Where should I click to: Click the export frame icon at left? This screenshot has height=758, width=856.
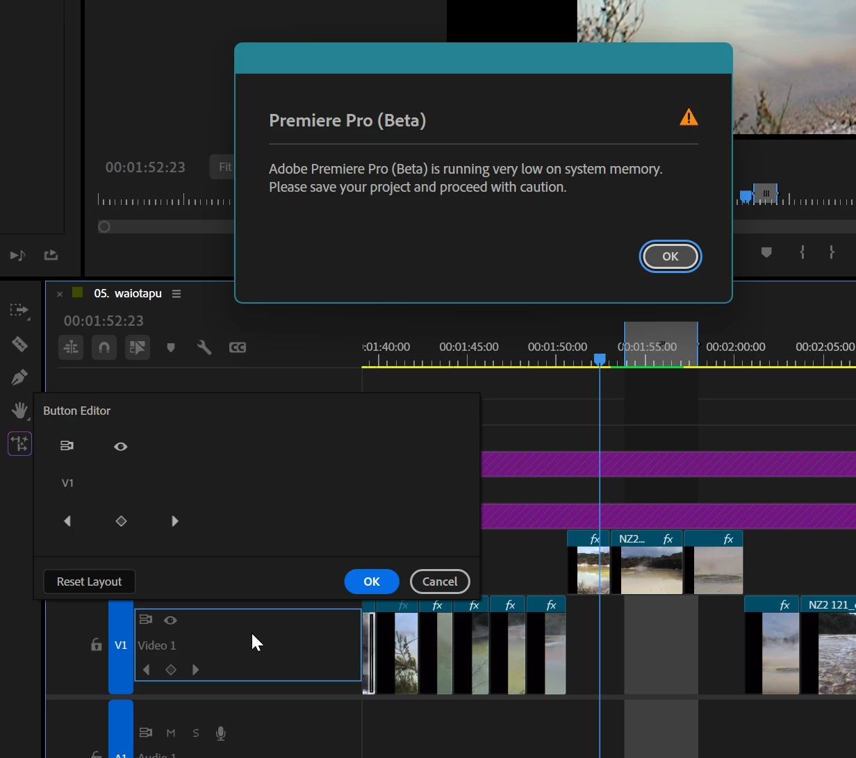point(51,255)
